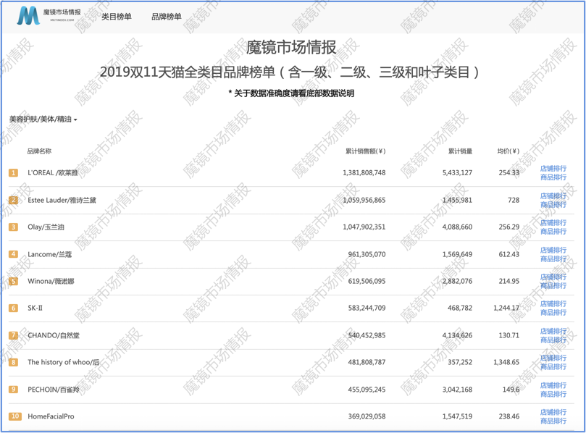View 店铺排行 for Lancome/兰蔻

(553, 251)
